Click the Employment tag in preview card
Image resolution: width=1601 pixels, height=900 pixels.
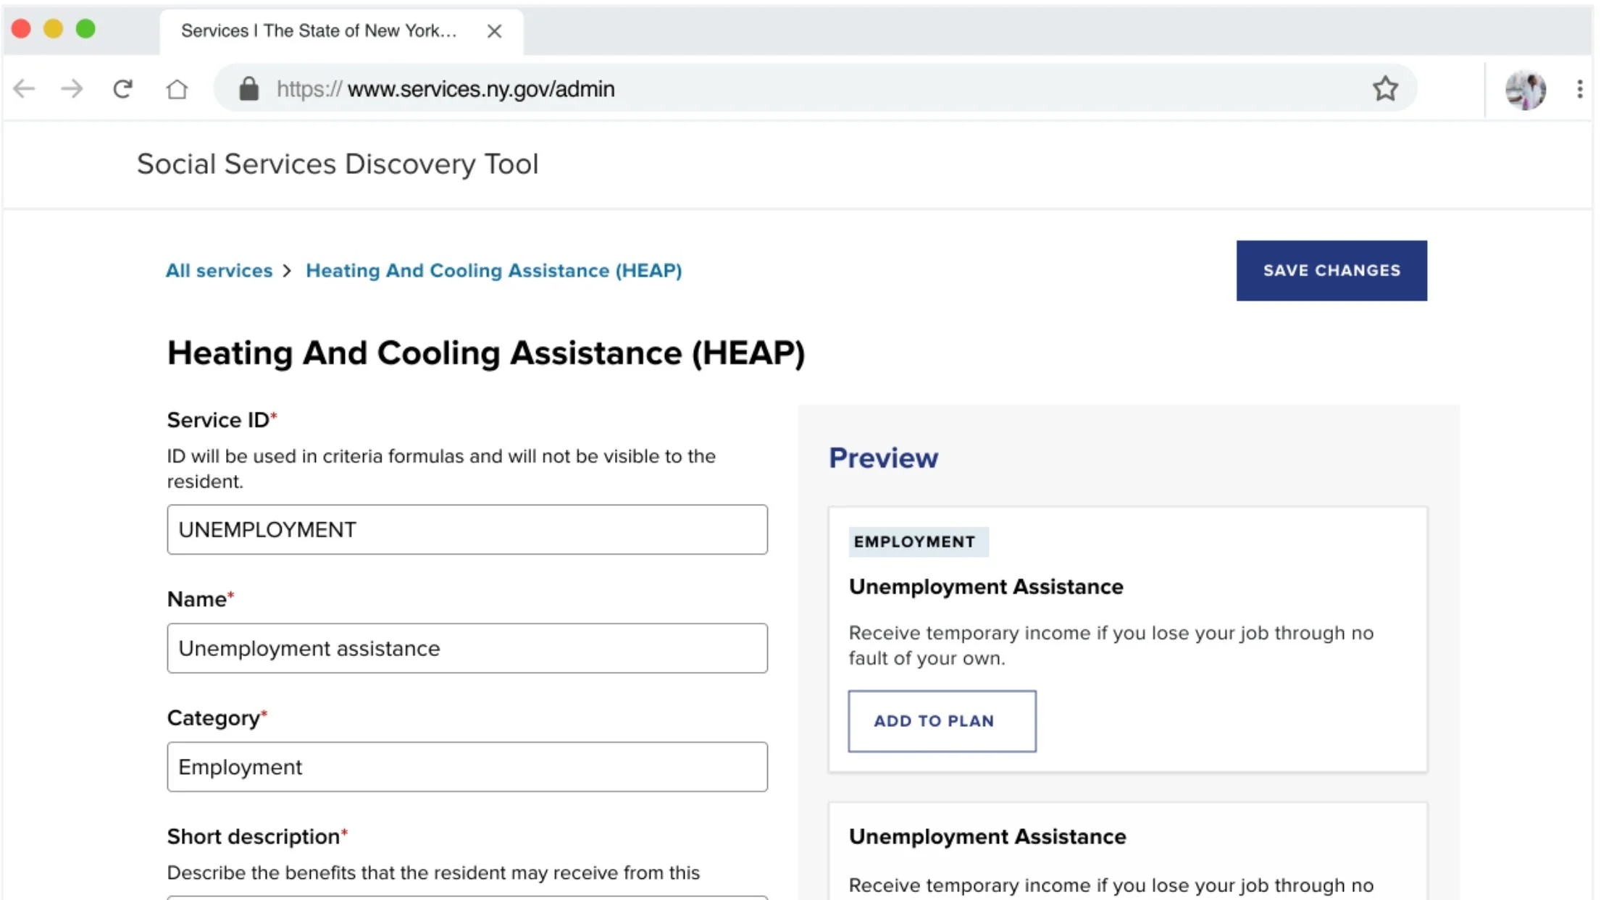(917, 542)
